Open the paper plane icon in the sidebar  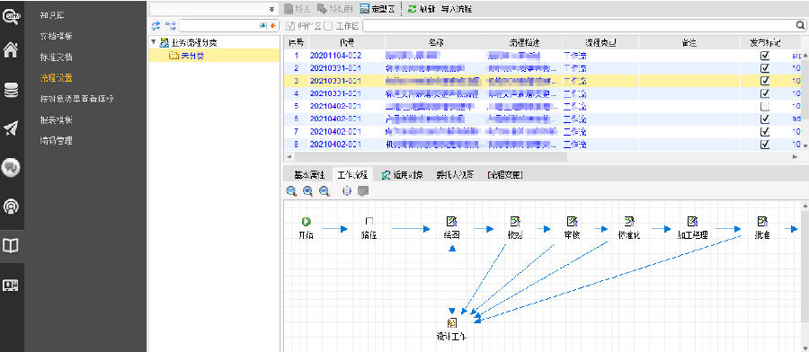(12, 128)
